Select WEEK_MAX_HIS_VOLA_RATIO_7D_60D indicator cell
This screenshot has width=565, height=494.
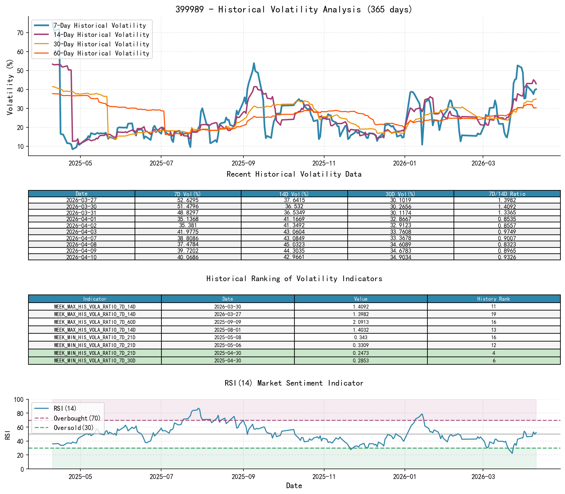point(95,322)
